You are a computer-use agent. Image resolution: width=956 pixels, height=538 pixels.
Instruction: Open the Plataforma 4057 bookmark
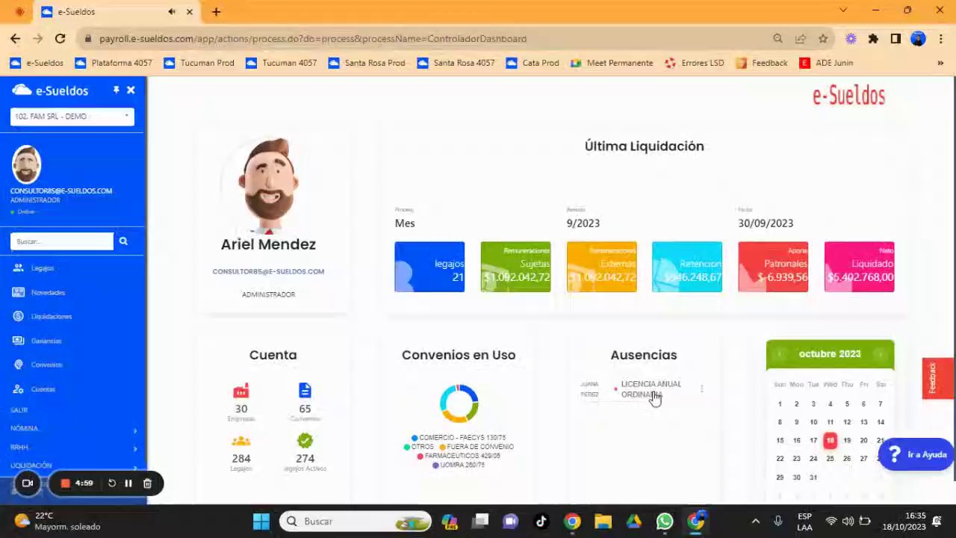tap(114, 63)
